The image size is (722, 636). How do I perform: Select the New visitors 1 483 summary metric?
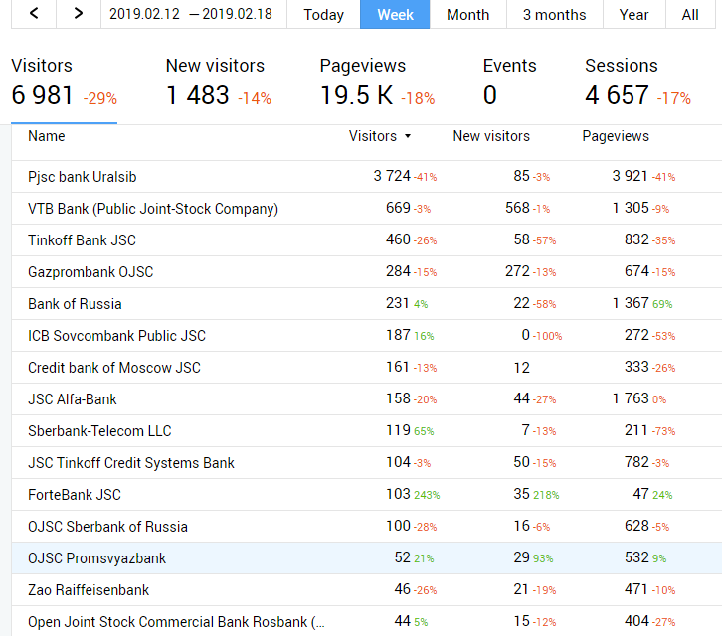219,82
